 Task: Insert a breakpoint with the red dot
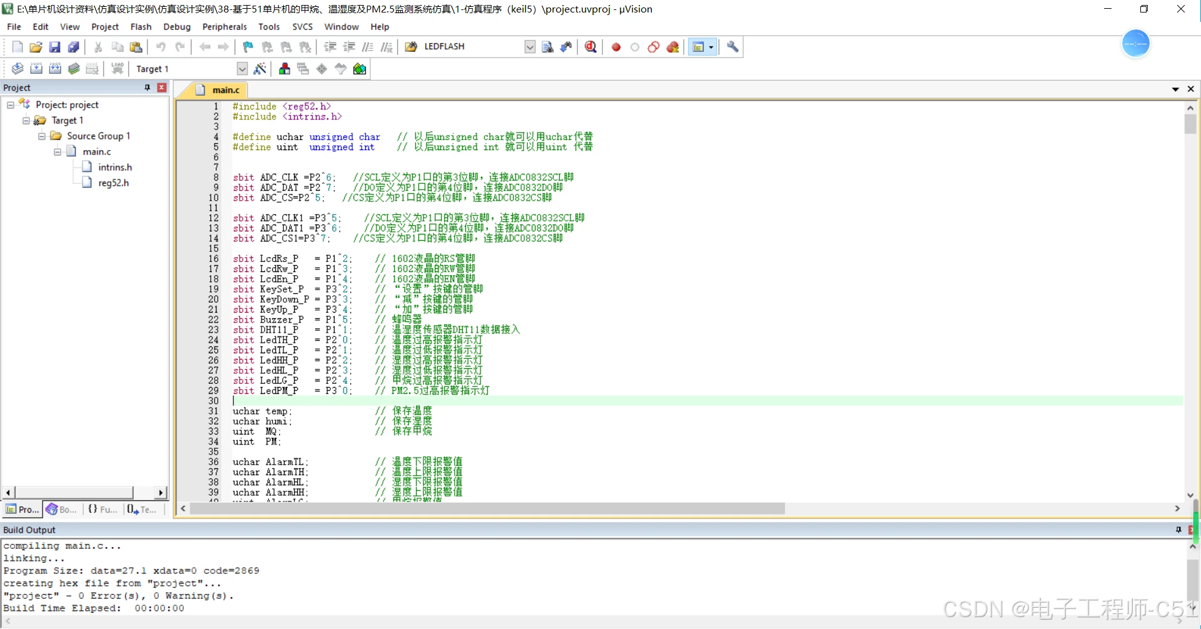pos(616,47)
